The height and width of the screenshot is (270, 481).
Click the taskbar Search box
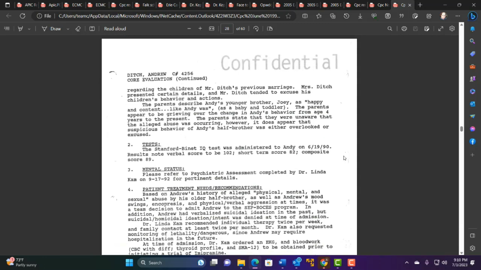(x=172, y=262)
